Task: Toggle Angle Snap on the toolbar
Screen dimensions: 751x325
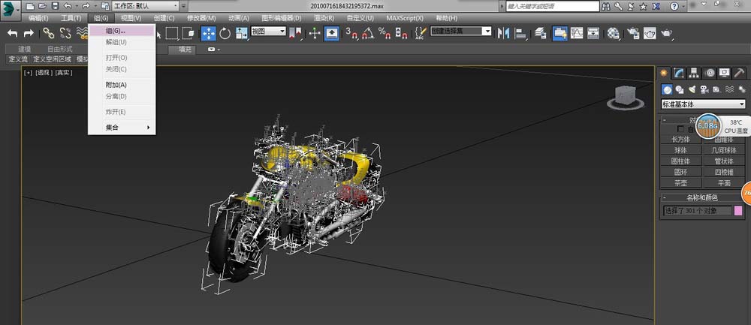Action: click(x=367, y=33)
